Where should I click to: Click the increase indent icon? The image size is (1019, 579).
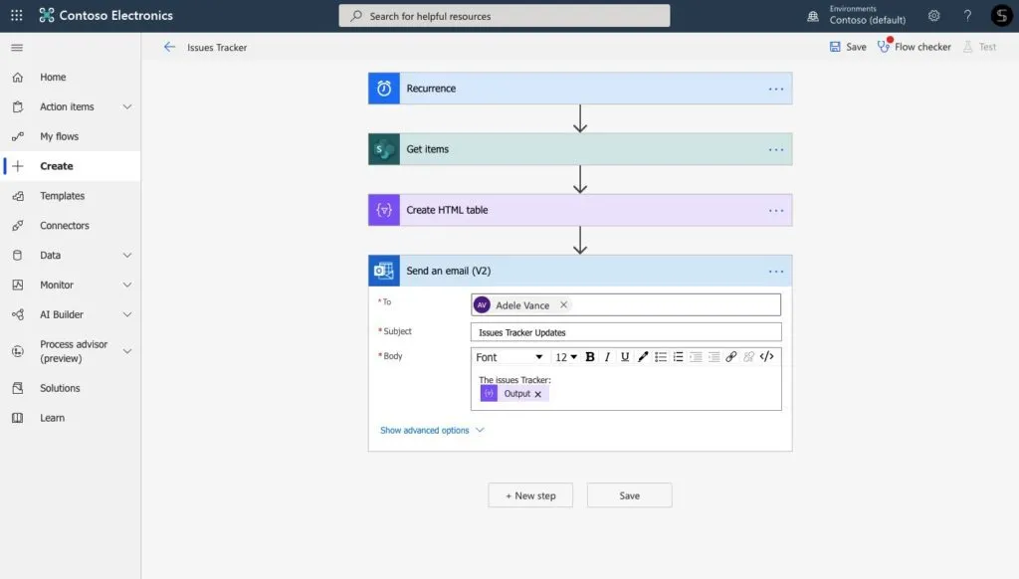click(713, 357)
